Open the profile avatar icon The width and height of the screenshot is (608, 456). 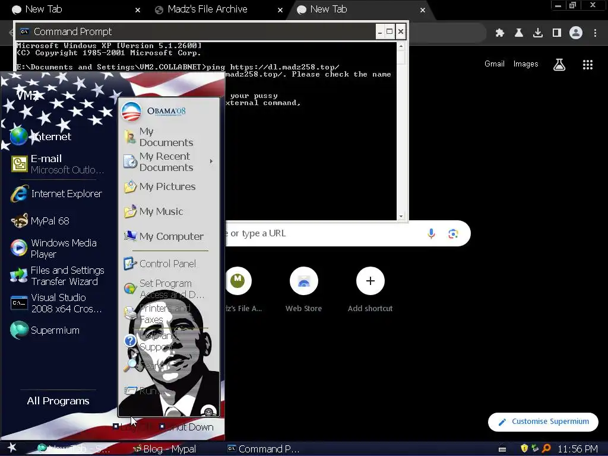pyautogui.click(x=576, y=33)
